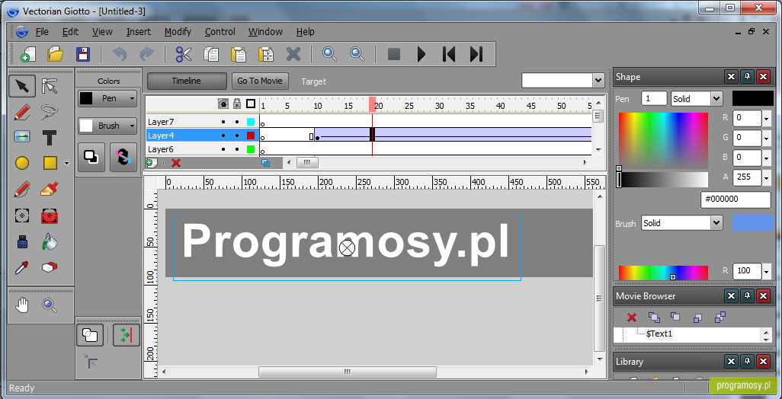
Task: Click the swap pen and brush colors button
Action: click(x=123, y=157)
